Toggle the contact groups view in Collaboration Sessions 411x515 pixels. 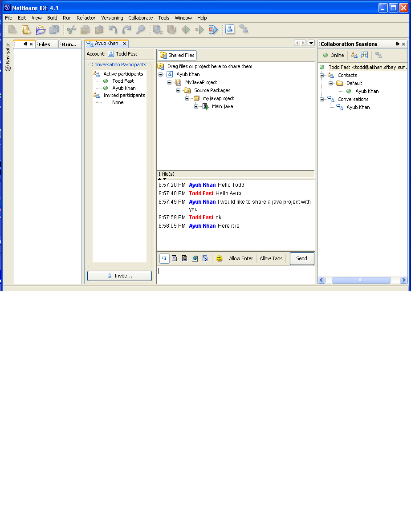click(x=365, y=55)
